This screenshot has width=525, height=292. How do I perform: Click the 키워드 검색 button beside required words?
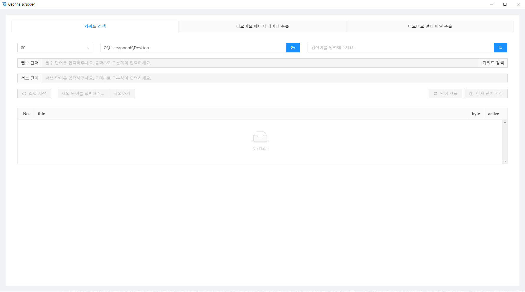pyautogui.click(x=493, y=63)
